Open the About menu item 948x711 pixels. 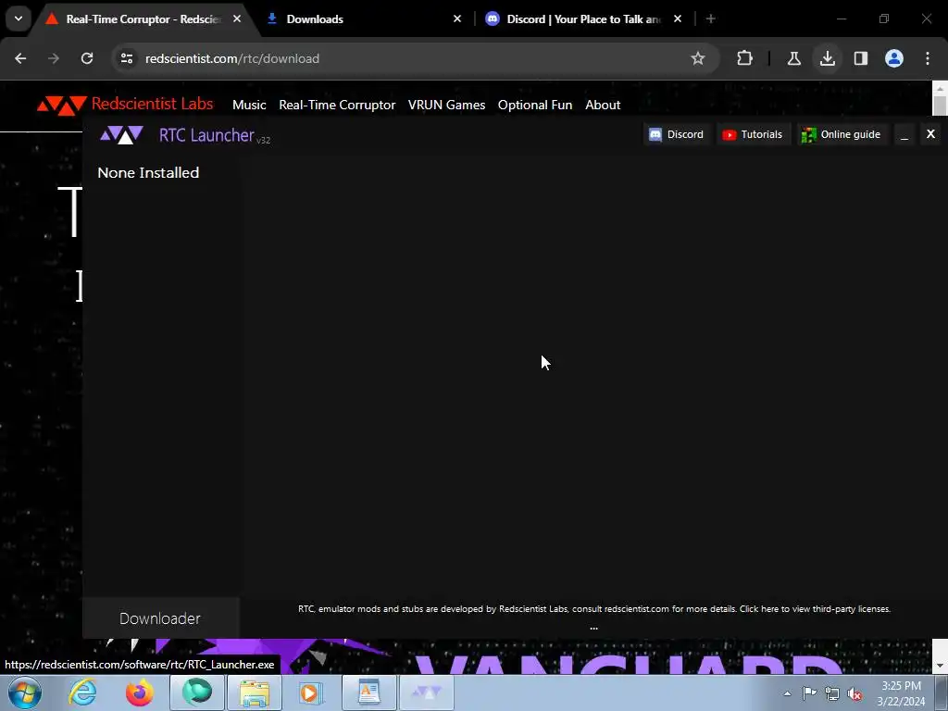tap(602, 105)
